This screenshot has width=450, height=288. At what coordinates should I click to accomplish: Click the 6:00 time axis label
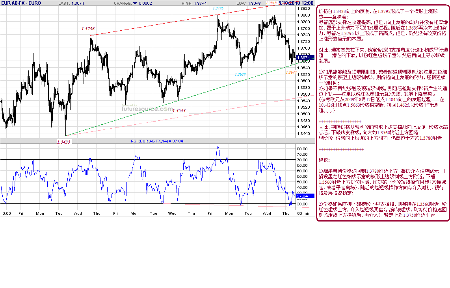tap(7, 214)
